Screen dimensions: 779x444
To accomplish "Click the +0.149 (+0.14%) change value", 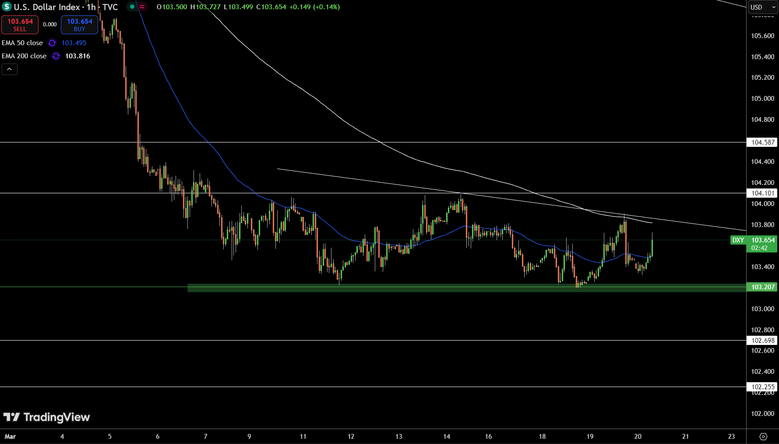I will coord(314,7).
